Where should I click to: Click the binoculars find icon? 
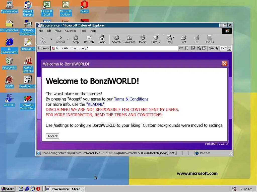tap(199, 48)
